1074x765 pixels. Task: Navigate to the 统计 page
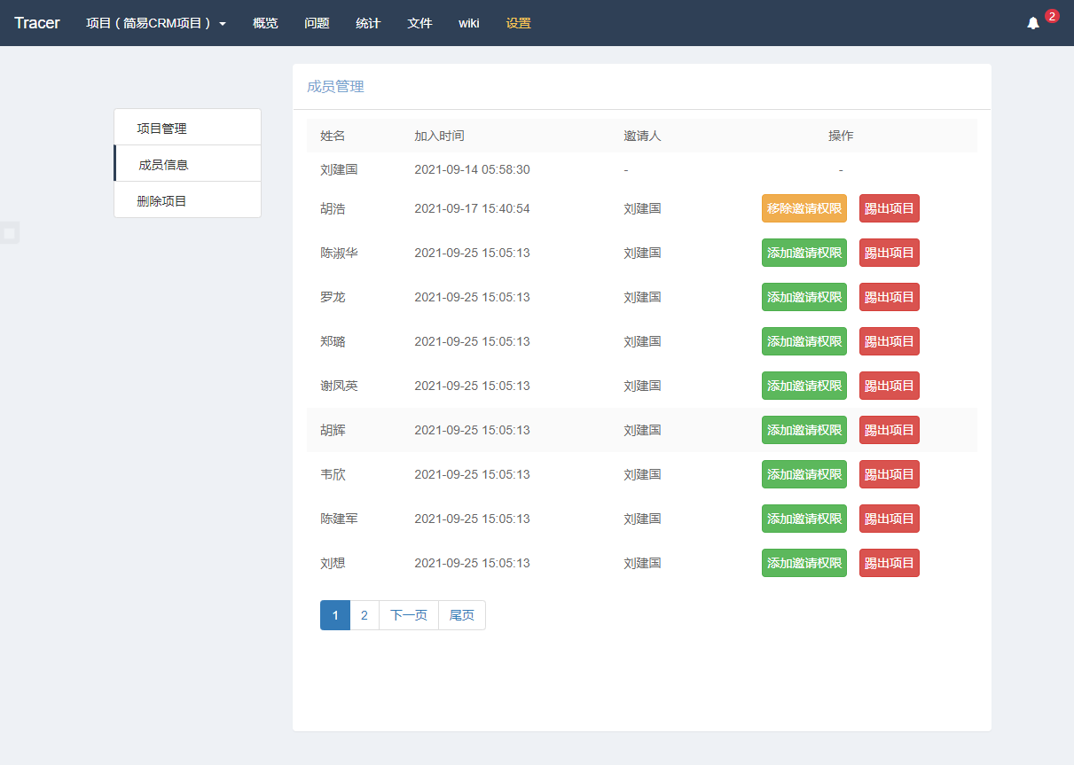click(367, 23)
